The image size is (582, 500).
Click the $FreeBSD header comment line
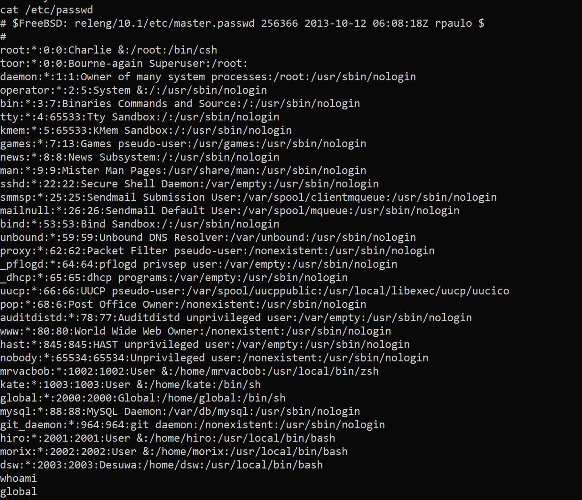point(242,23)
